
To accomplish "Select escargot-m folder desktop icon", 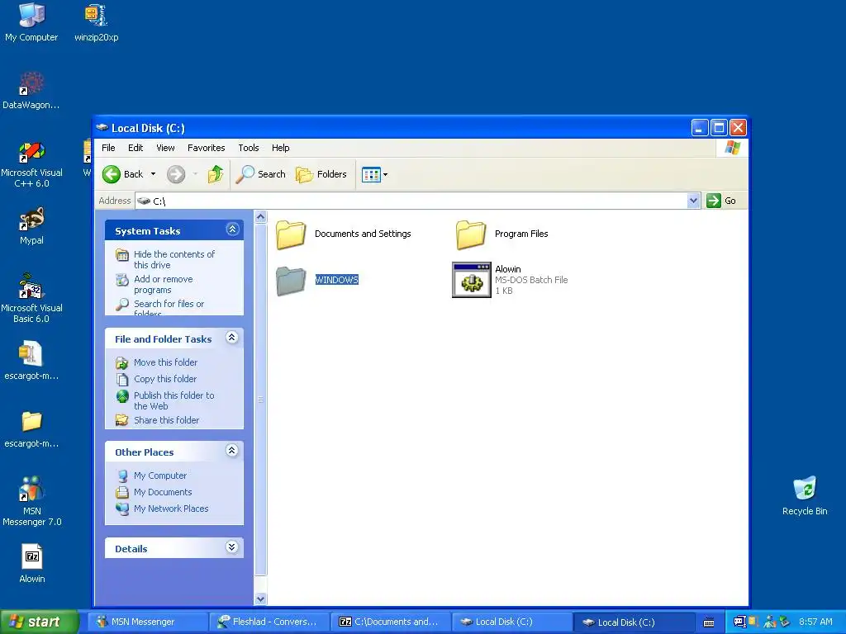I will (x=31, y=428).
